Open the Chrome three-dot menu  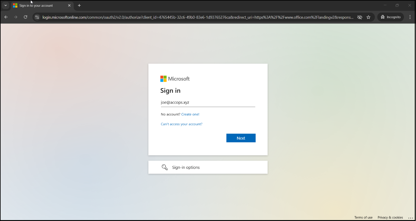[410, 17]
